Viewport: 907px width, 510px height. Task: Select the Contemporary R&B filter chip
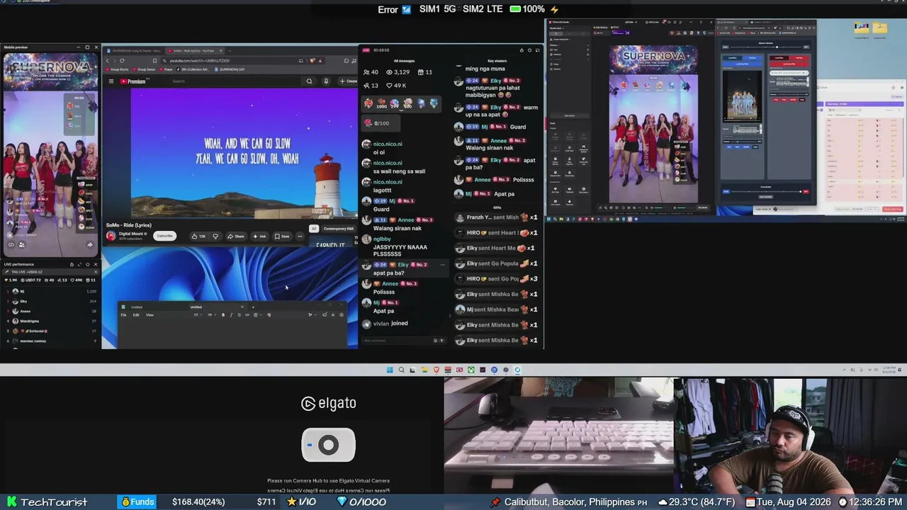point(339,229)
